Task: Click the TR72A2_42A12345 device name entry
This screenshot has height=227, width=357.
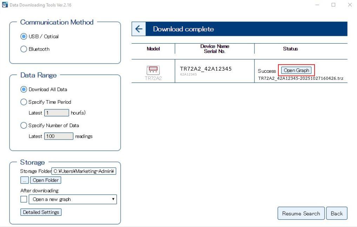Action: point(205,69)
